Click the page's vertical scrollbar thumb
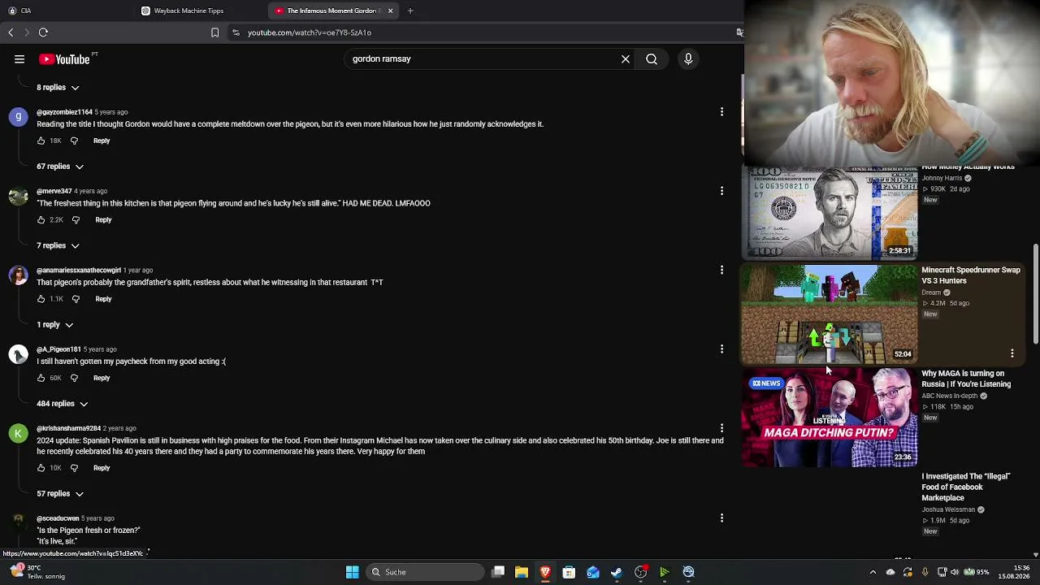 (x=1036, y=292)
